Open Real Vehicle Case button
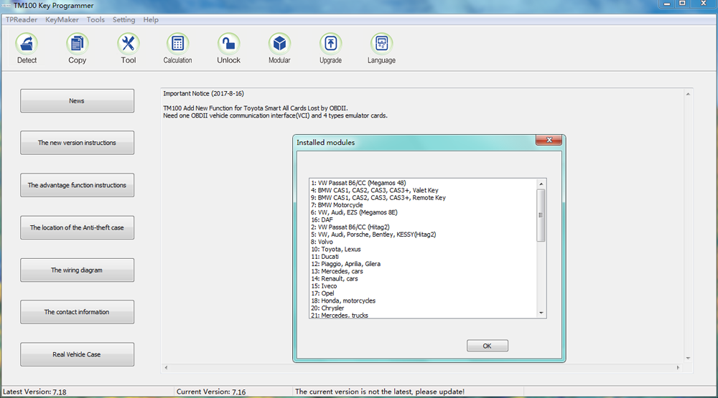 [77, 354]
